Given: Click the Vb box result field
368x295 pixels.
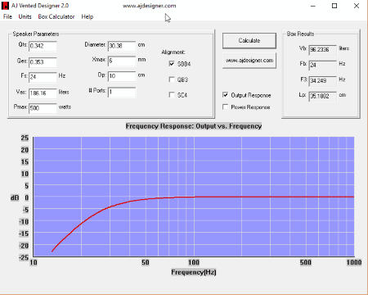Looking at the screenshot, I should 323,50.
